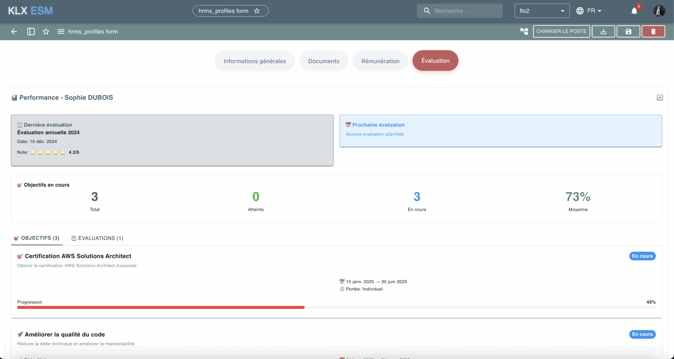Open the hamburger menu icon
The width and height of the screenshot is (674, 359).
61,32
